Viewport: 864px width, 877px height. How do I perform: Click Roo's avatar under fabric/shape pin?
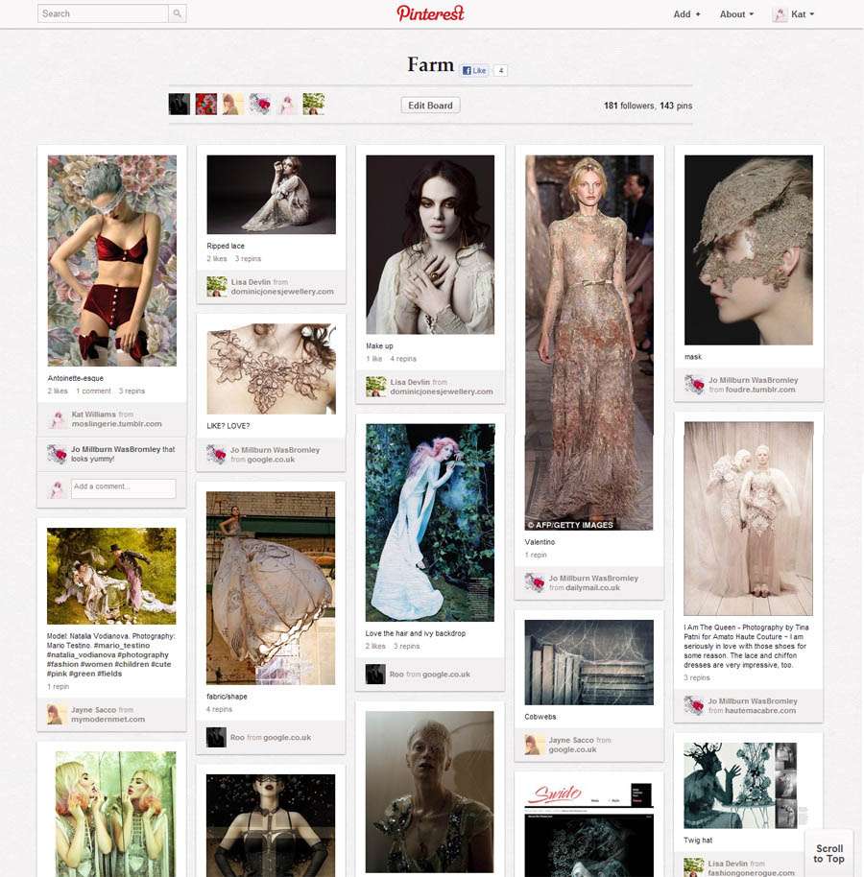(x=216, y=737)
